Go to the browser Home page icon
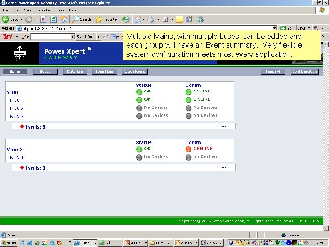This screenshot has height=247, width=329. (x=64, y=19)
